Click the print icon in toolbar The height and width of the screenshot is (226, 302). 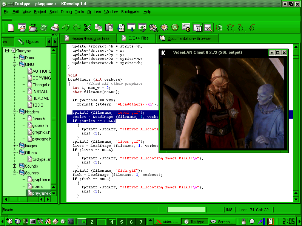coord(55,27)
